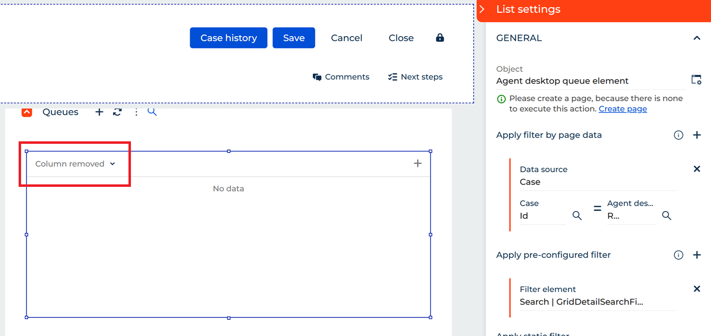Open the Next steps tab
The image size is (711, 336).
pos(415,77)
